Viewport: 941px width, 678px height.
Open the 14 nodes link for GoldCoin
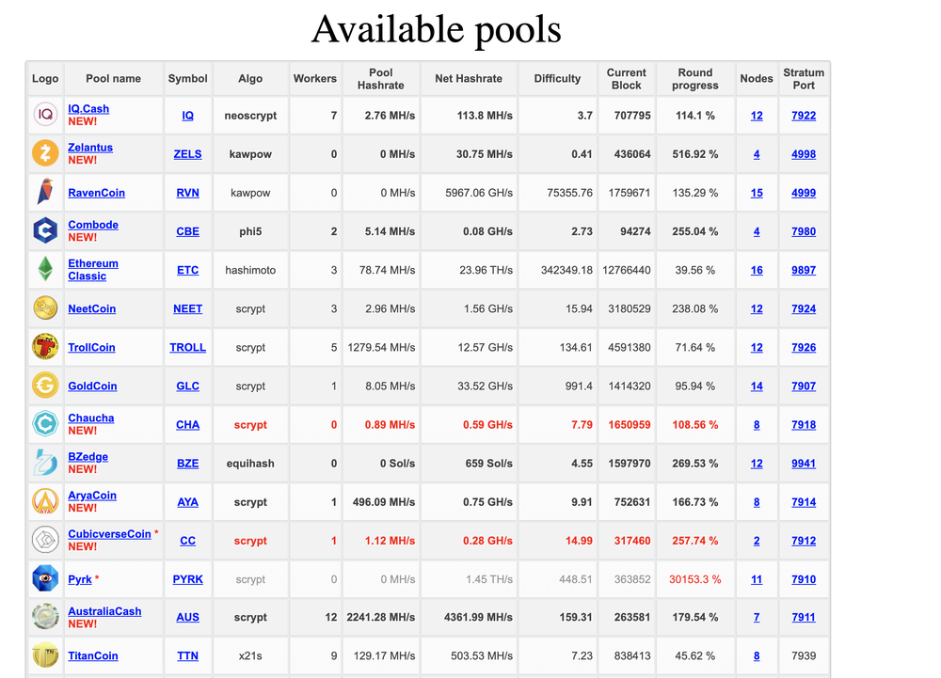click(757, 386)
